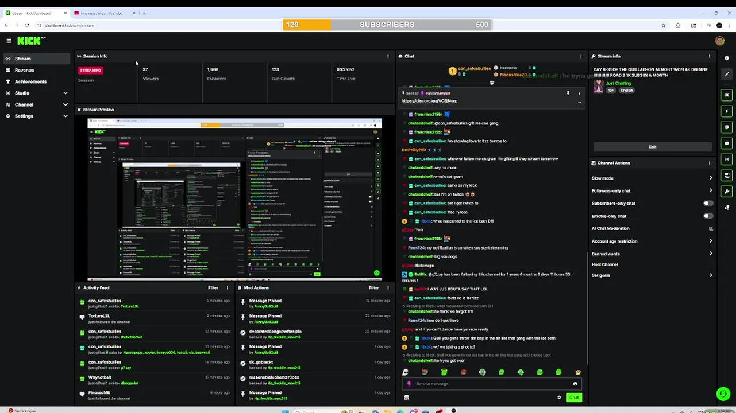Open the shop icon below the message box

coord(407,397)
